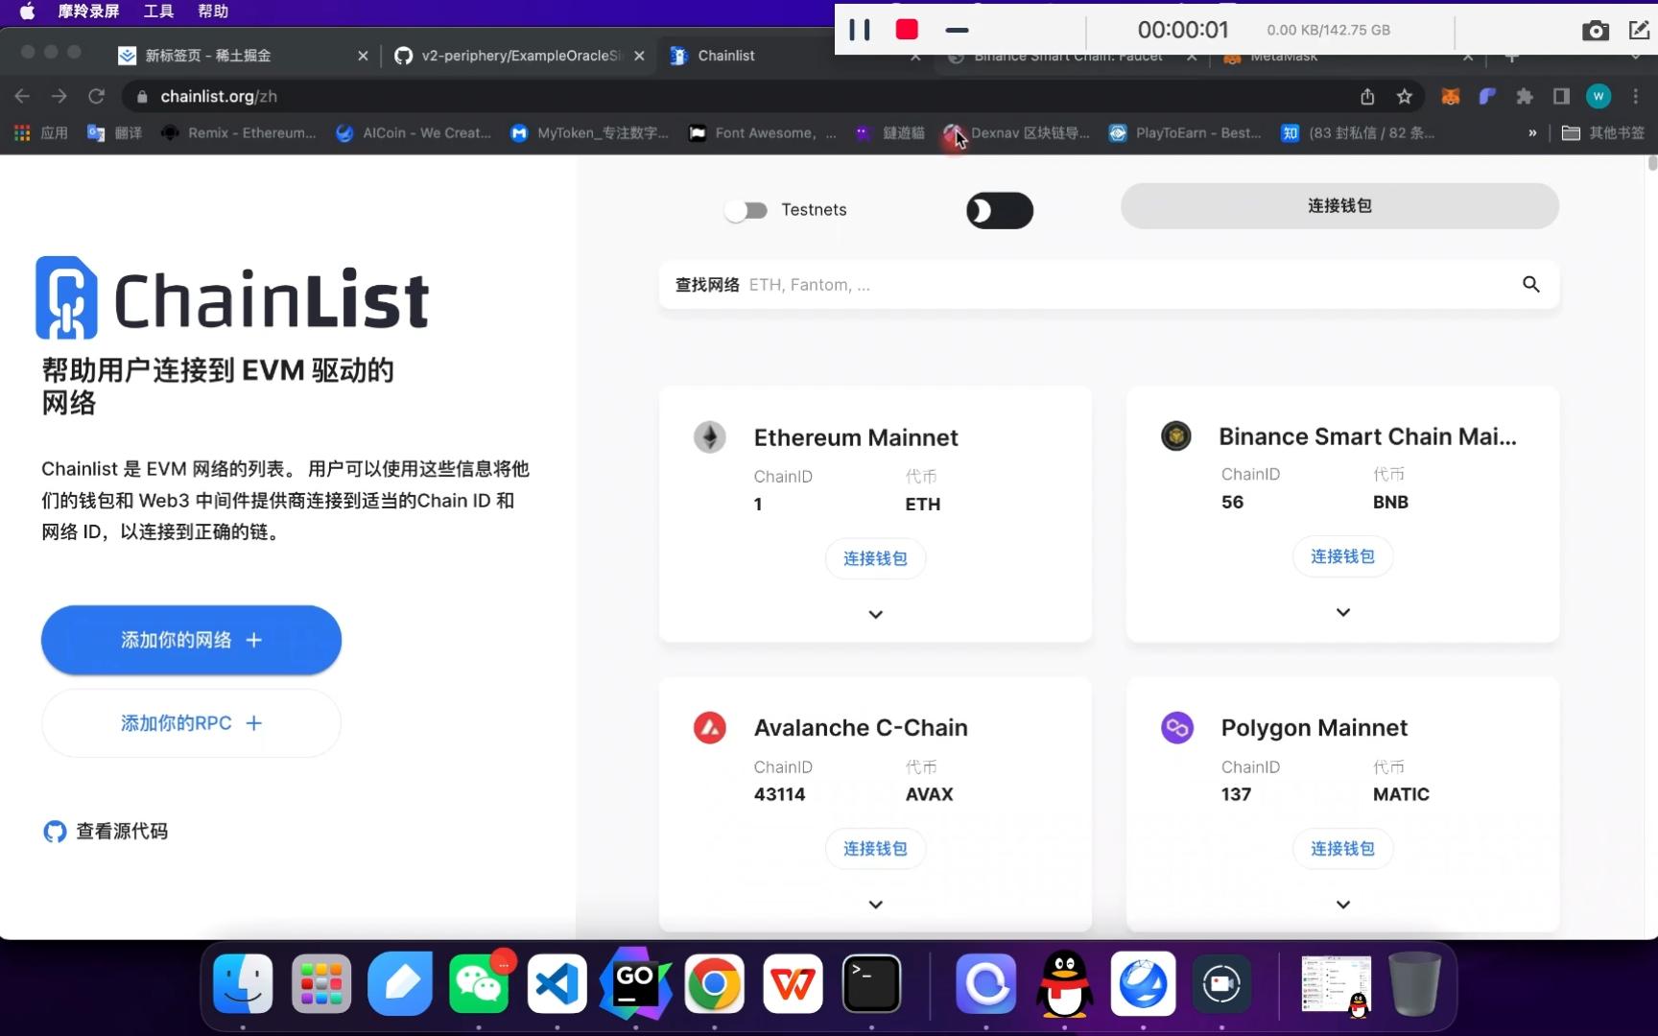The image size is (1658, 1036).
Task: Open GoLand from the dock
Action: pos(635,983)
